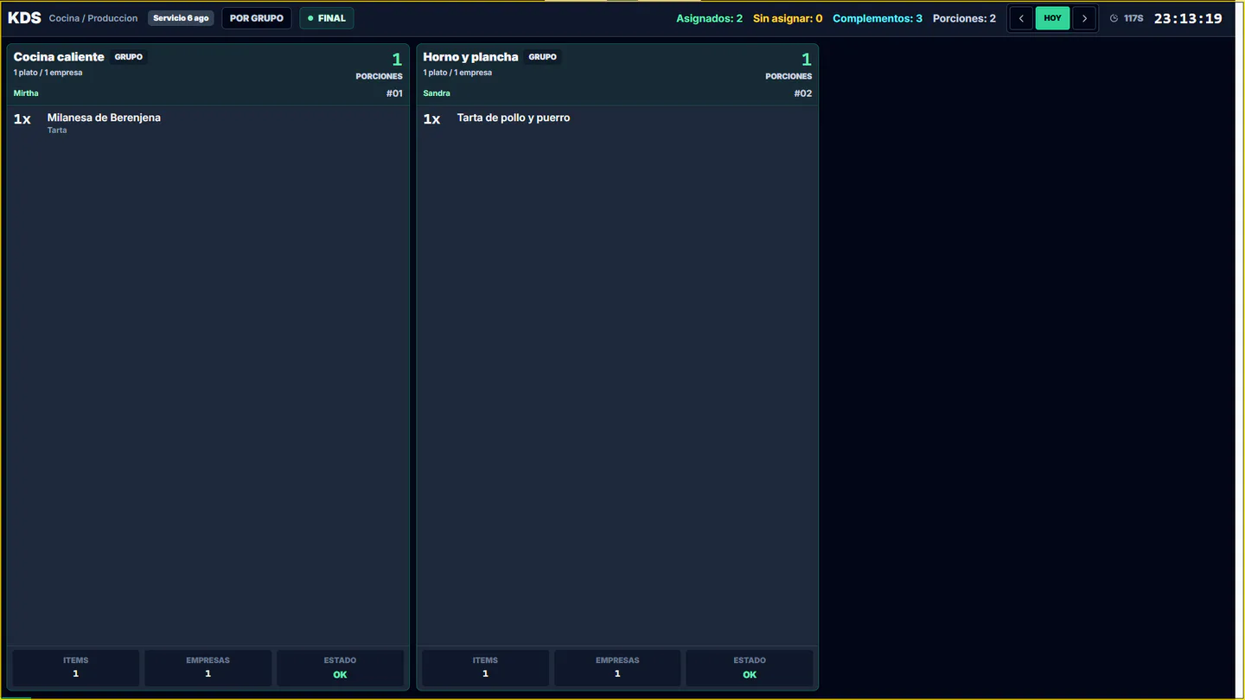Click order number #02
The image size is (1245, 700).
(803, 93)
